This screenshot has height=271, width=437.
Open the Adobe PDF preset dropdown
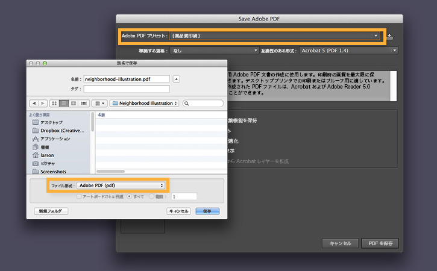pyautogui.click(x=274, y=36)
